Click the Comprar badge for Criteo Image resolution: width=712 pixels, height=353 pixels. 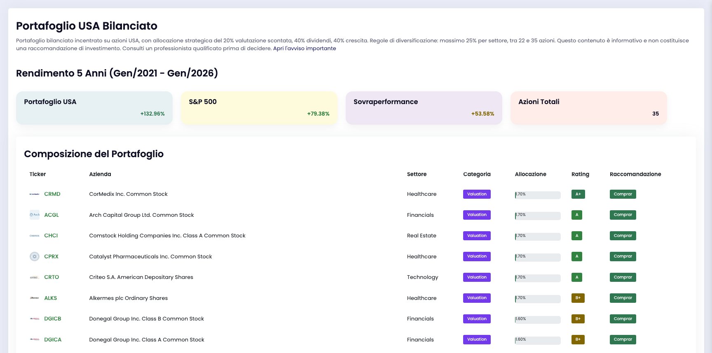tap(623, 277)
